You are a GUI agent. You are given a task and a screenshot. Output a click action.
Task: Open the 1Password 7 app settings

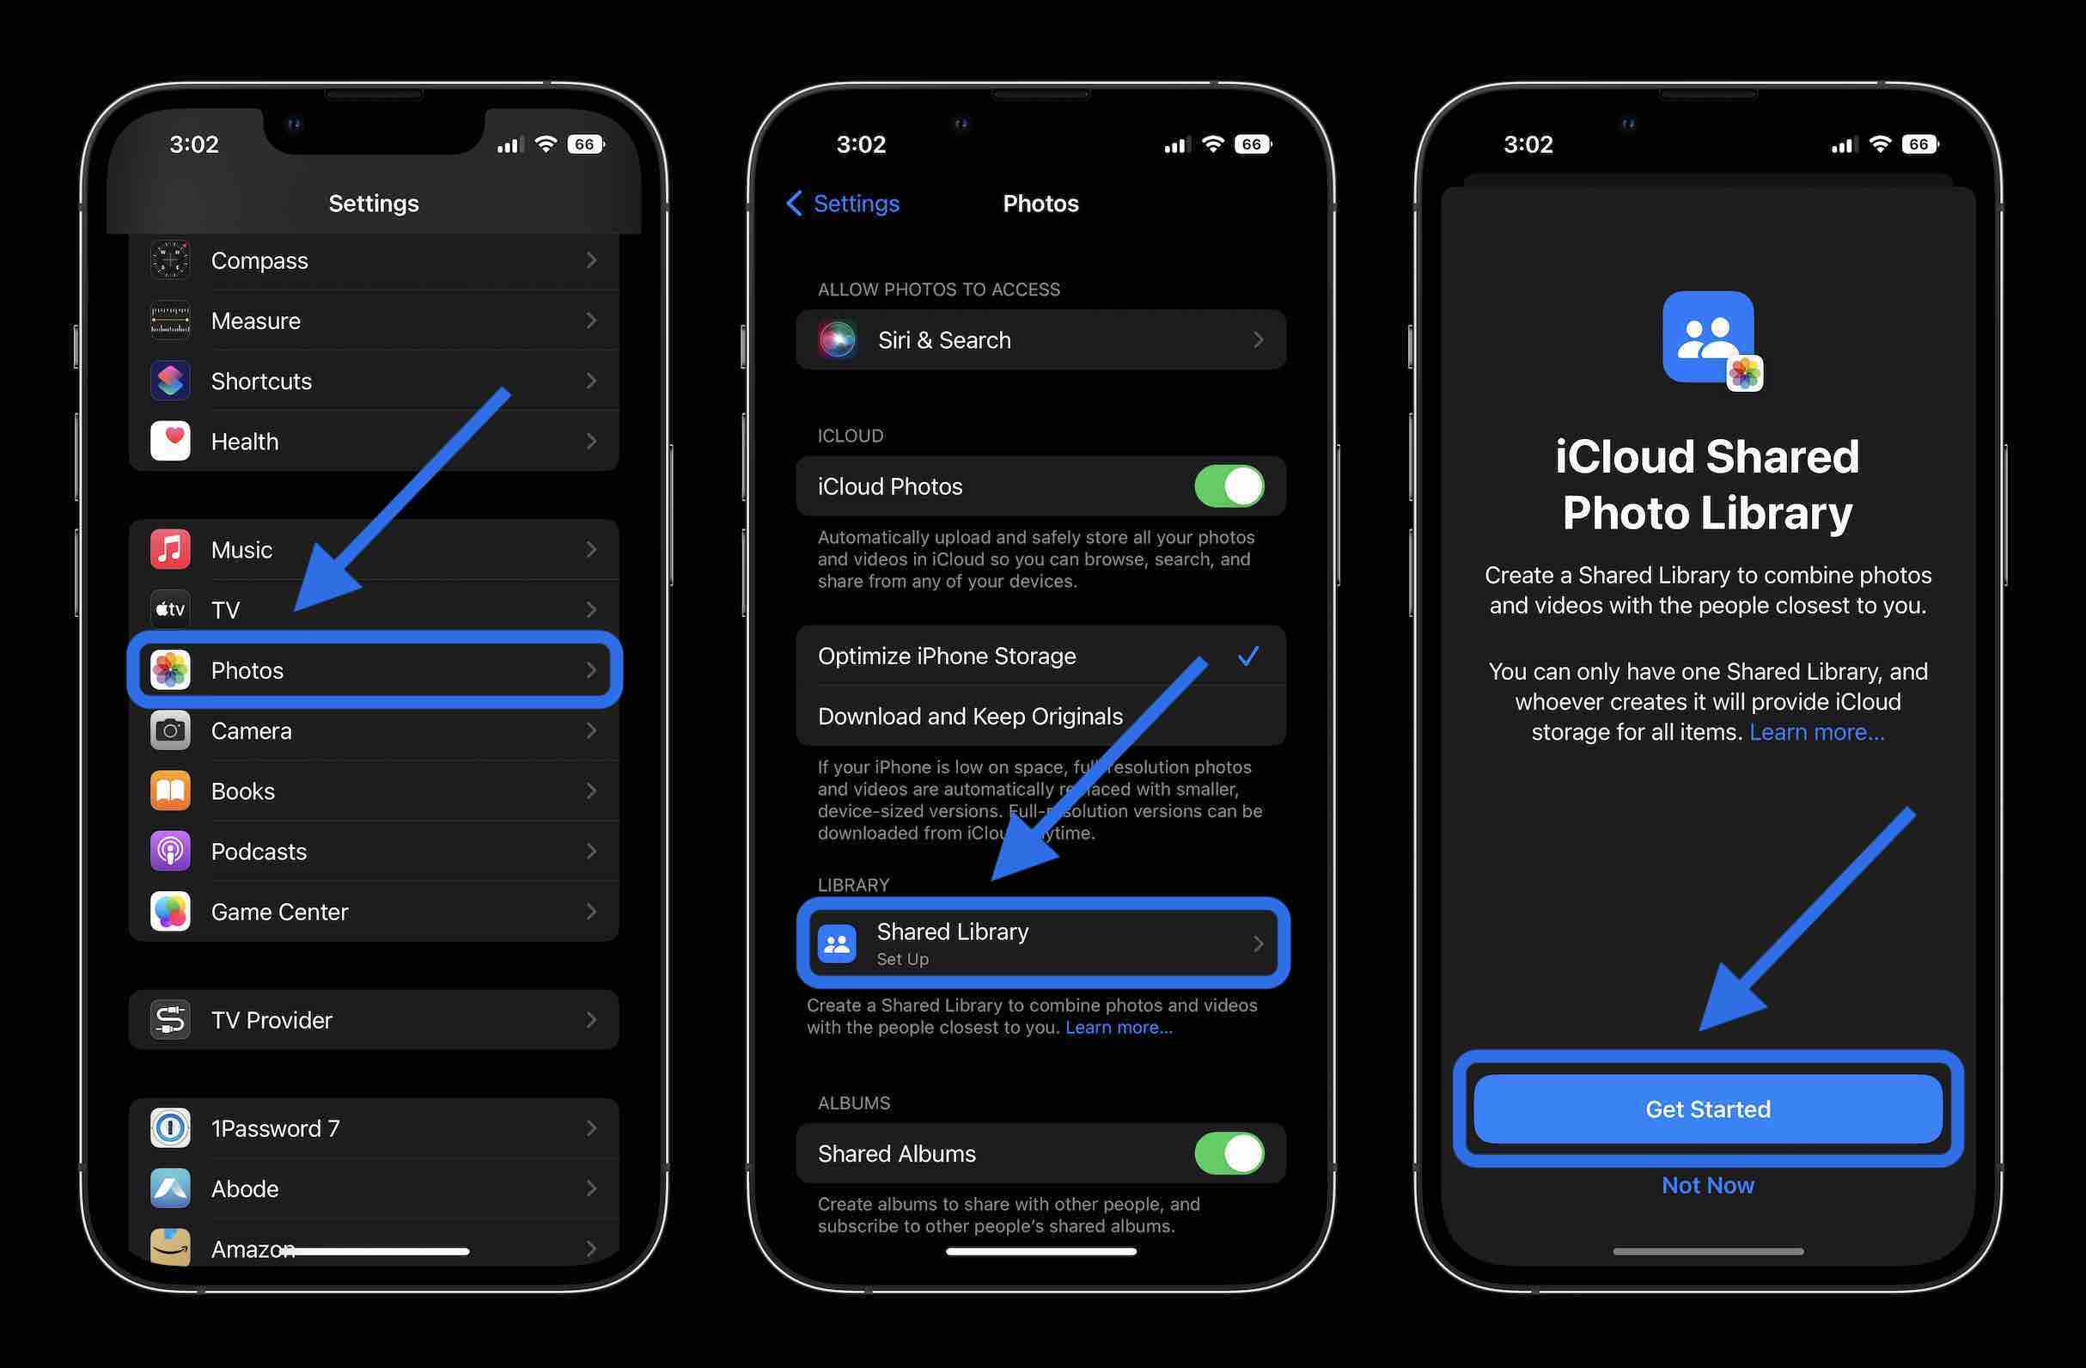click(372, 1128)
